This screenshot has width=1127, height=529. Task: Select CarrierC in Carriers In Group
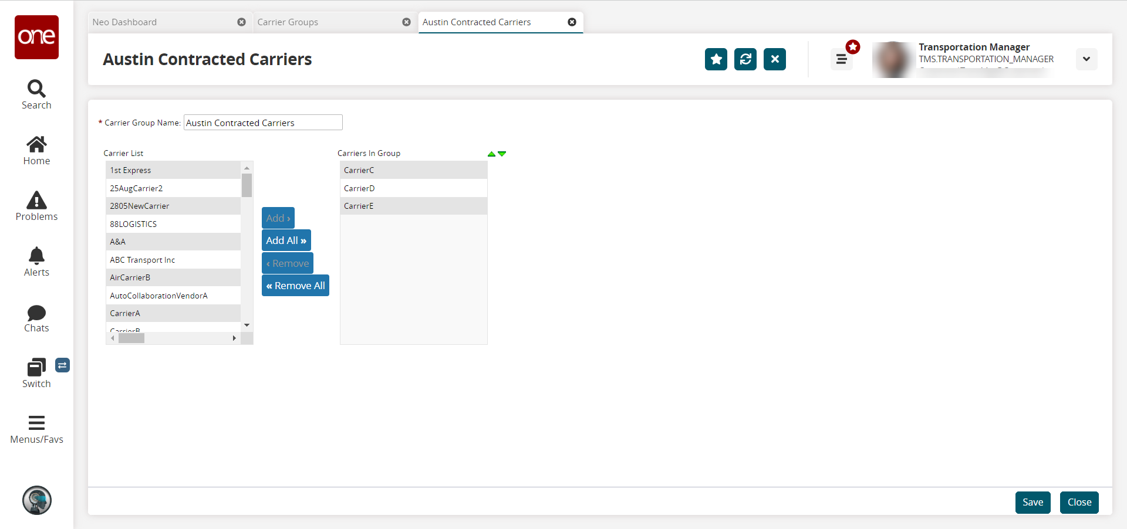click(x=414, y=170)
